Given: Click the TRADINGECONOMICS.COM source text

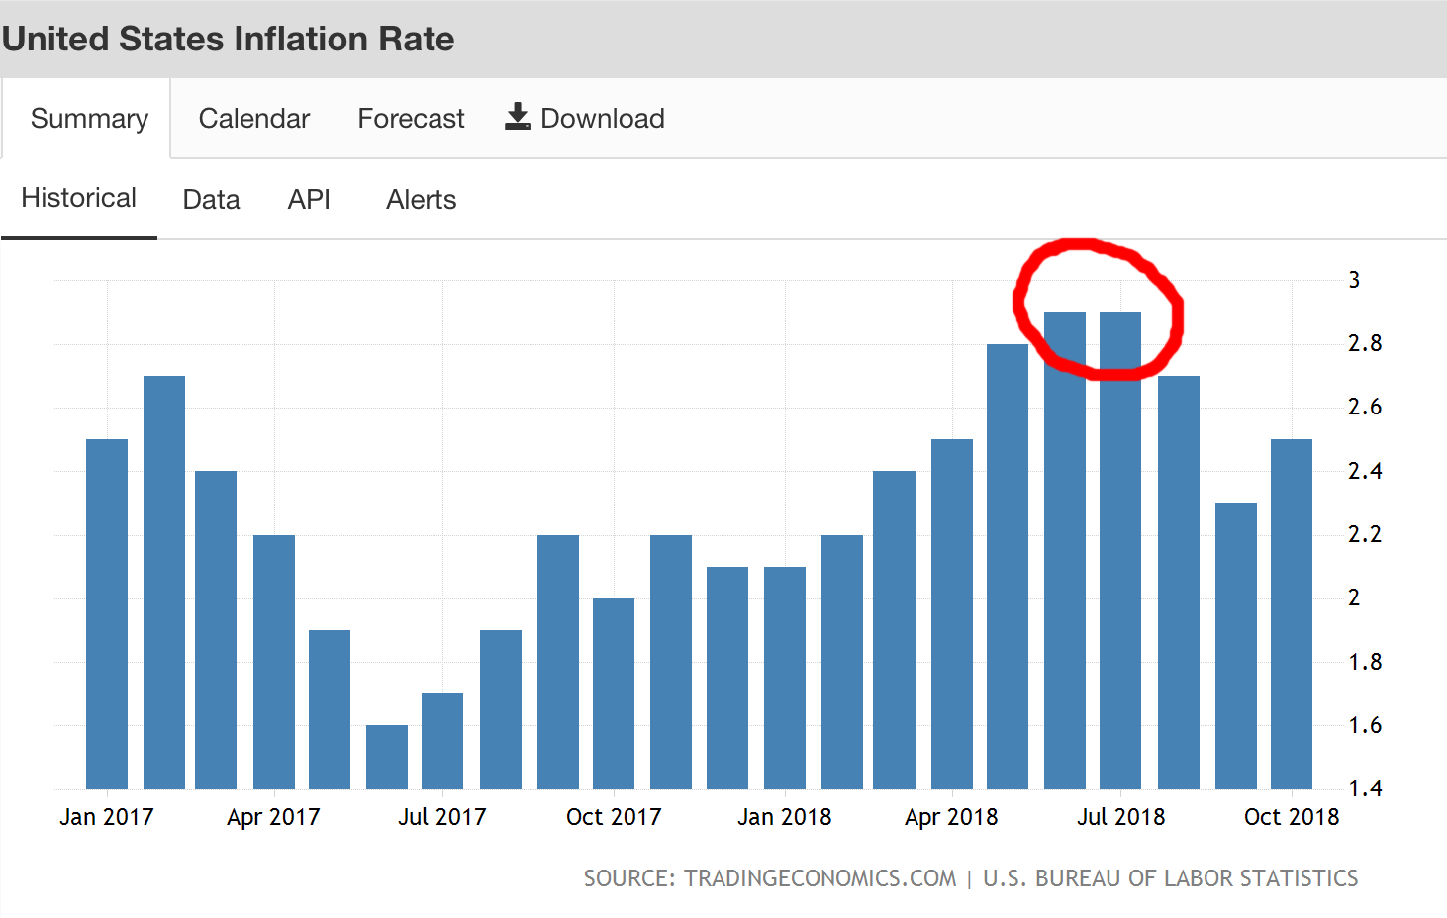Looking at the screenshot, I should tap(820, 878).
